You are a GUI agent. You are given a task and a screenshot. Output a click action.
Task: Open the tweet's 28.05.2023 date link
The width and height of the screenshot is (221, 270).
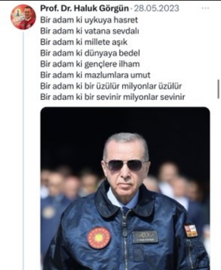coord(156,8)
